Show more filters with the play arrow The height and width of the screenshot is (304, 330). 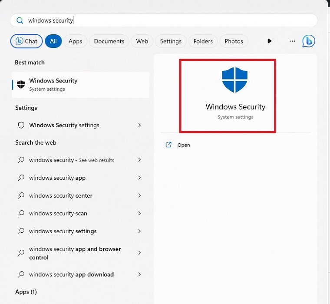[269, 41]
